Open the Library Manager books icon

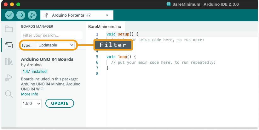tap(9, 62)
